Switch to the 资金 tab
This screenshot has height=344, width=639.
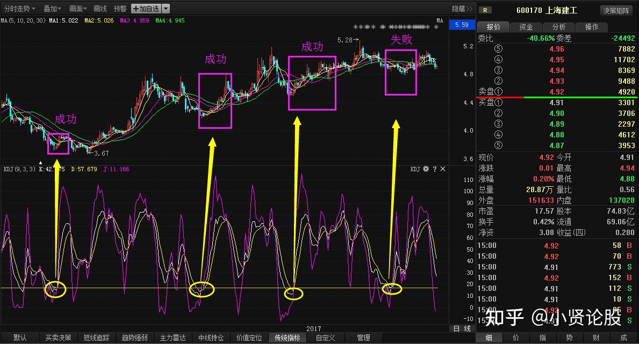coord(526,26)
